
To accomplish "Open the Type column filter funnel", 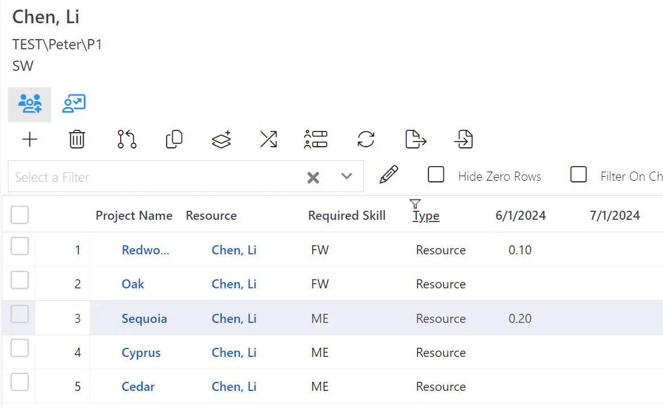I will tap(415, 204).
